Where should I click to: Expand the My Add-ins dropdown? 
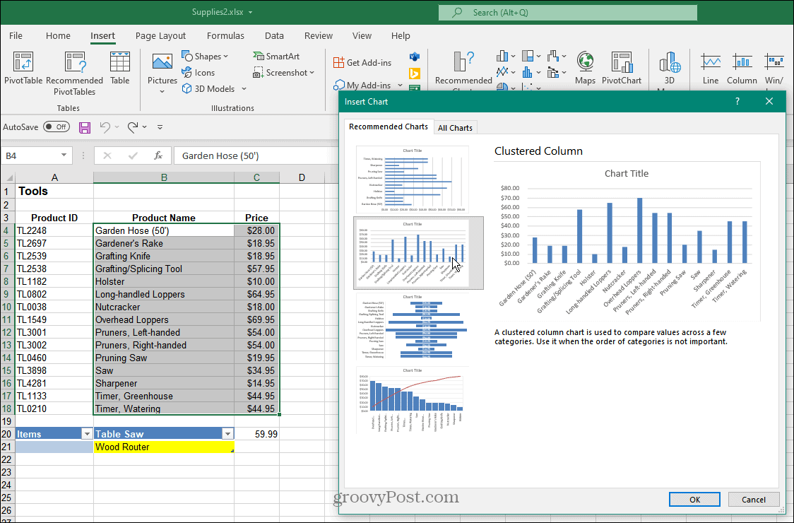pos(400,85)
